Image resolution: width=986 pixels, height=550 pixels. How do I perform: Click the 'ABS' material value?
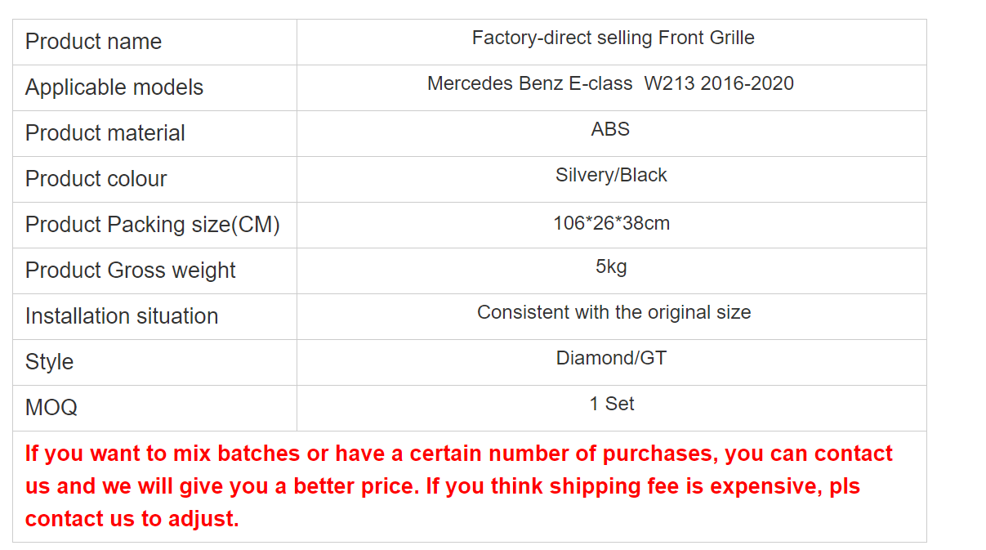coord(611,129)
